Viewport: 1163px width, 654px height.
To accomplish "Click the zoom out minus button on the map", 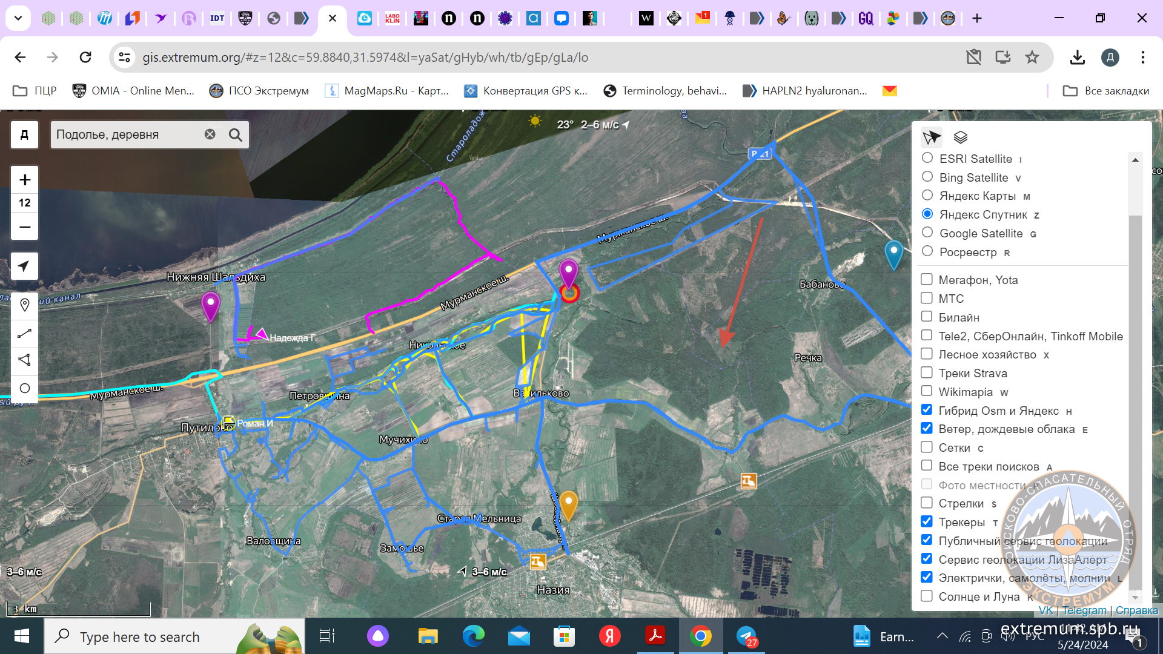I will click(x=25, y=227).
